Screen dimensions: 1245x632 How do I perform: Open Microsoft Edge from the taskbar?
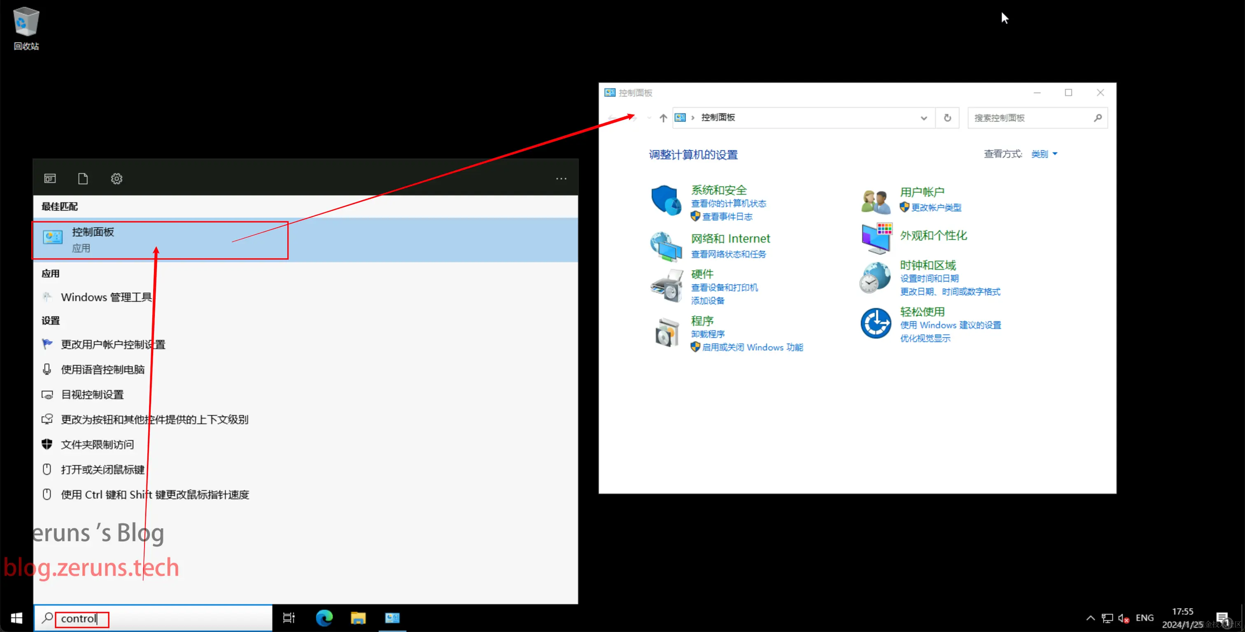point(324,618)
